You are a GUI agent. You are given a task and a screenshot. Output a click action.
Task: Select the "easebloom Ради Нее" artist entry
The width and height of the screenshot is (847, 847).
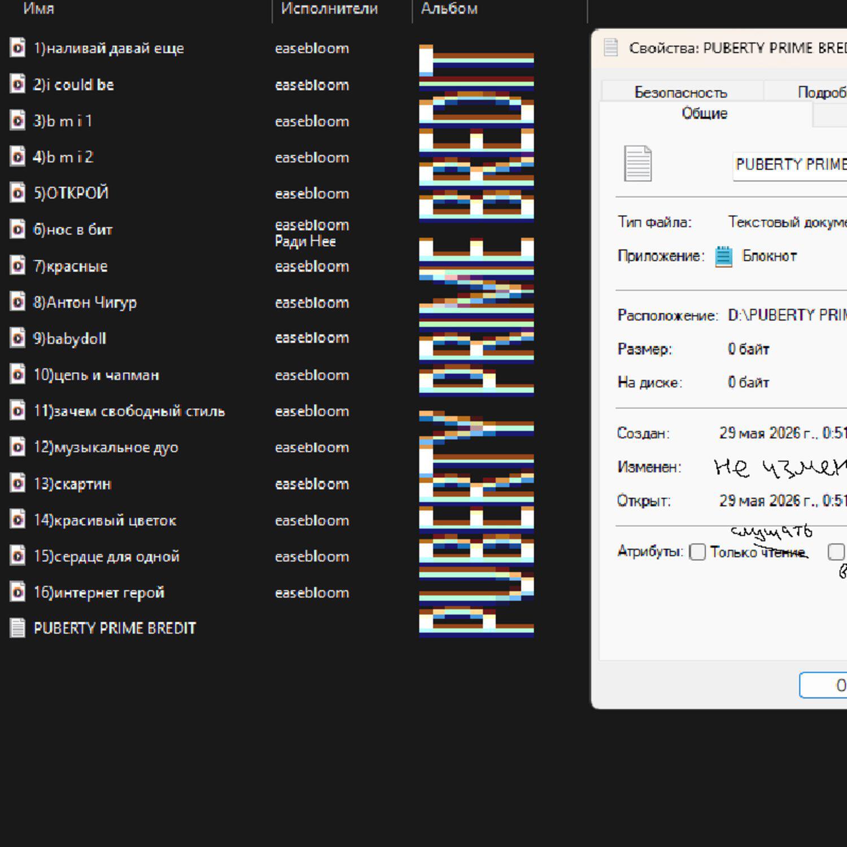(x=312, y=233)
